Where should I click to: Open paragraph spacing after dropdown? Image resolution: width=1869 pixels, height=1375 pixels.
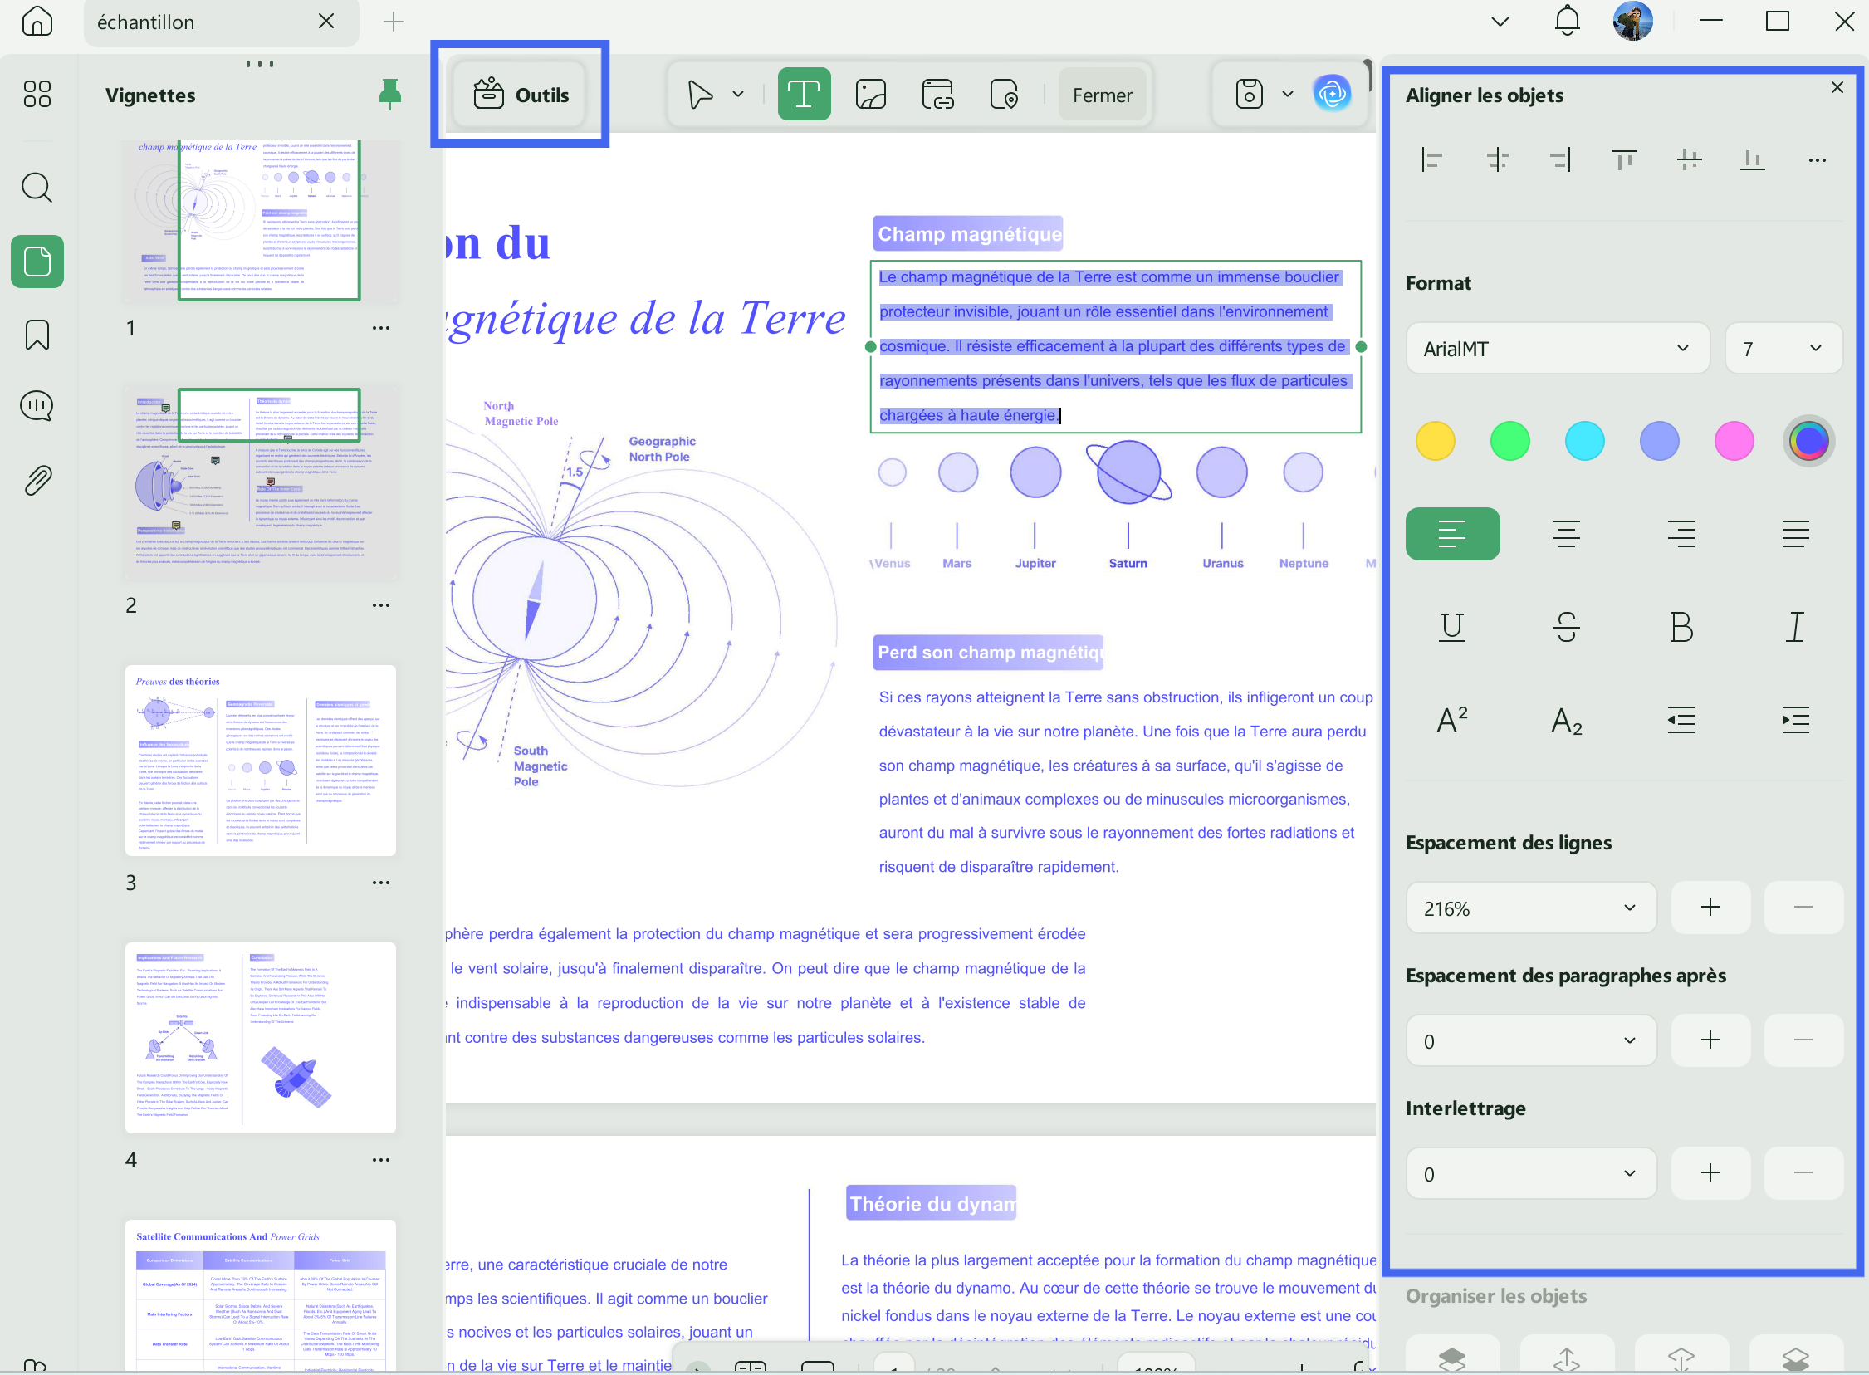[x=1531, y=1040]
